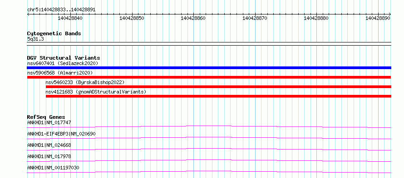Click the ANKHD1|NM_024668 transcript line
Image resolution: width=404 pixels, height=178 pixels.
coord(209,149)
